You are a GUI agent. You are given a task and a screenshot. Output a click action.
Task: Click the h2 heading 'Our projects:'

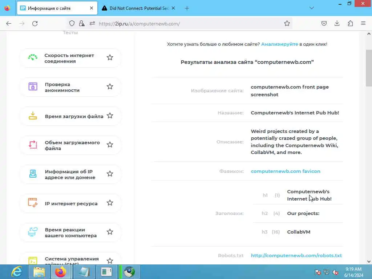(303, 213)
